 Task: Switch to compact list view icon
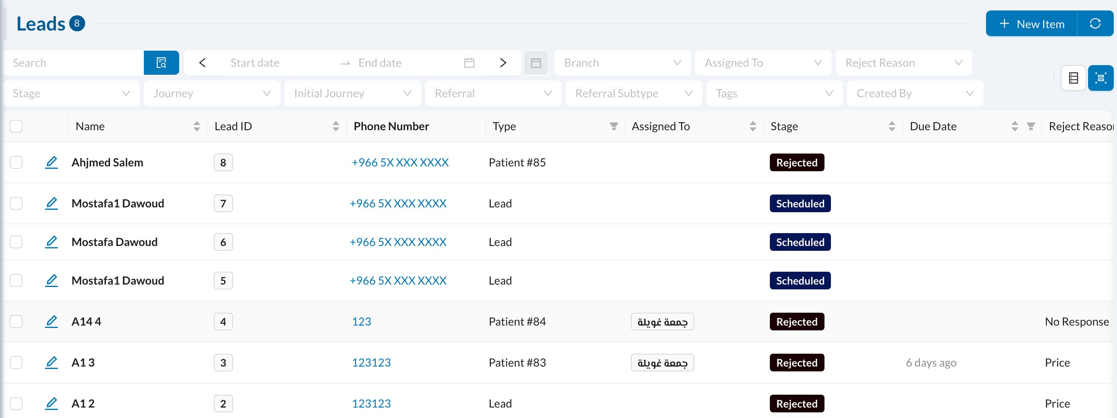click(1074, 78)
